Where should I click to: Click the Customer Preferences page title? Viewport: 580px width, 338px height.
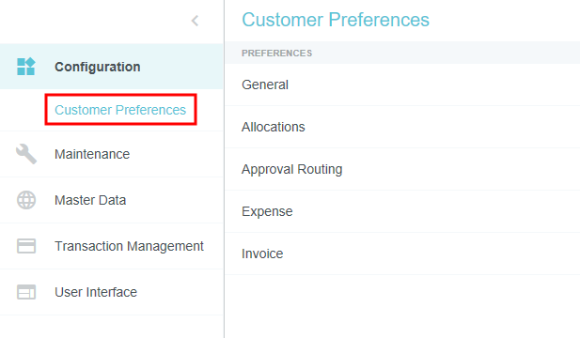(336, 20)
